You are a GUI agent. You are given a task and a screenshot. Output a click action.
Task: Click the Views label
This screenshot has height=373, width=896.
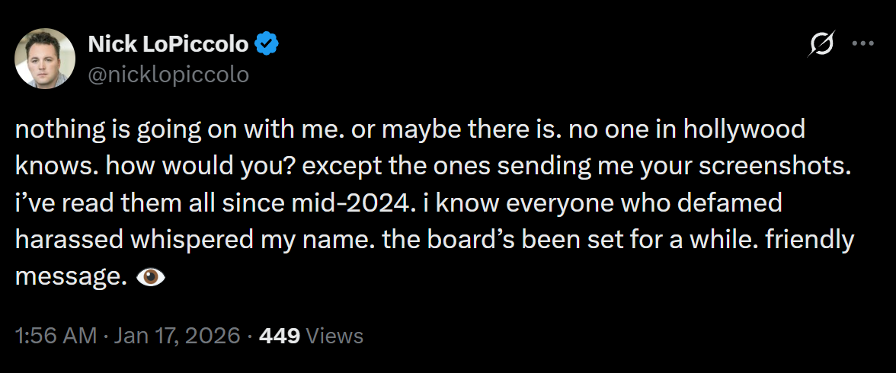coord(334,336)
